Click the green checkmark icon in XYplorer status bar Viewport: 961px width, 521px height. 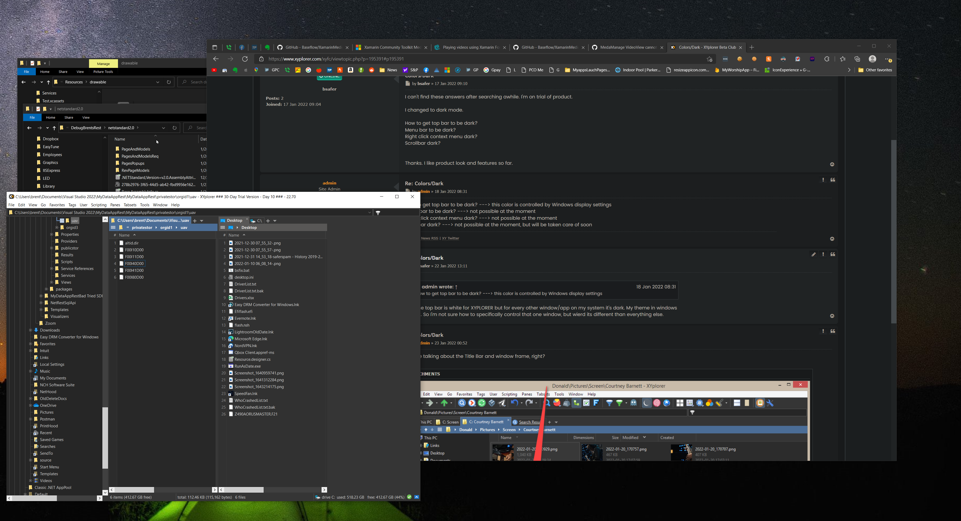point(409,497)
